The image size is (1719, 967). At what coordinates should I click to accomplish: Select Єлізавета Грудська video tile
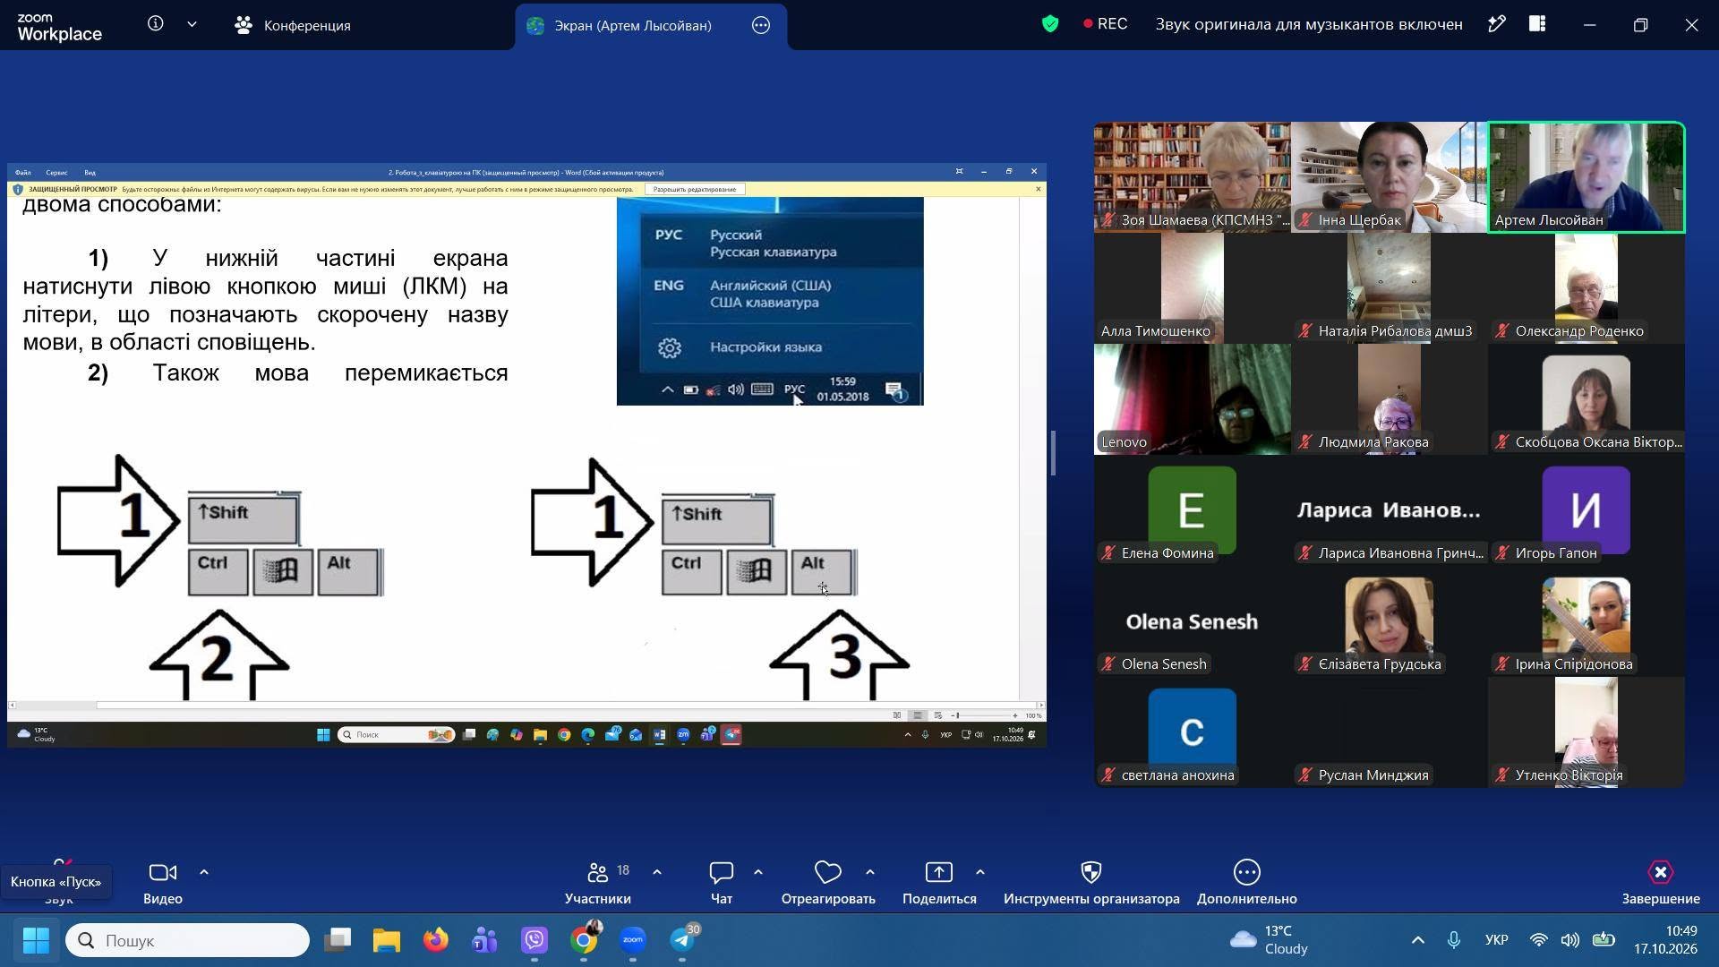point(1390,621)
